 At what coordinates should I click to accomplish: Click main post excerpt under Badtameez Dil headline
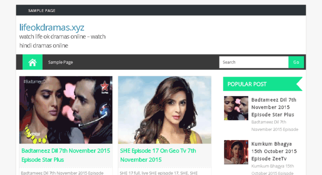(x=62, y=173)
